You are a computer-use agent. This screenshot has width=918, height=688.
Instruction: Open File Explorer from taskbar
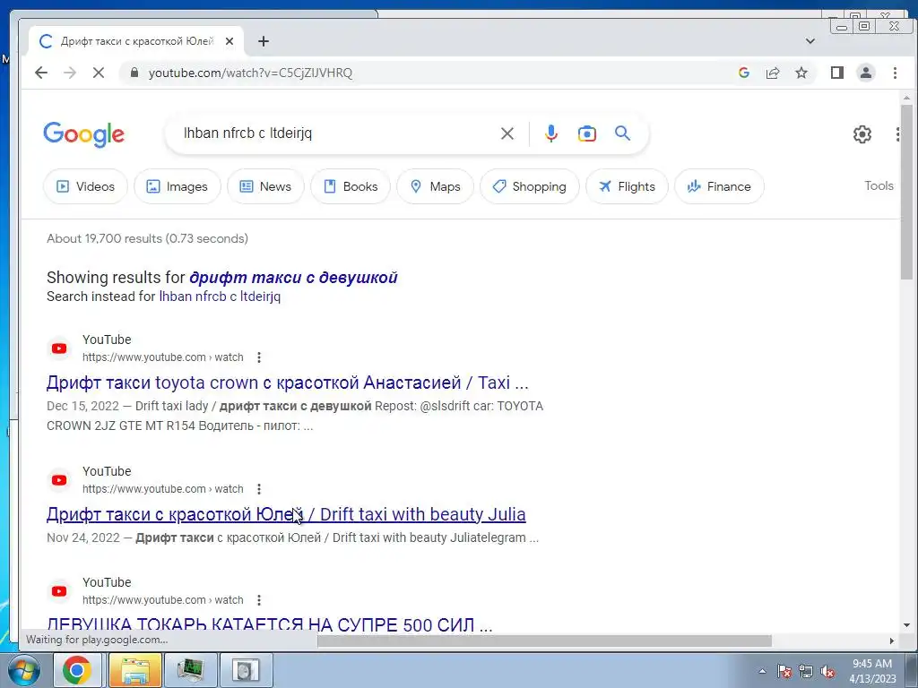pyautogui.click(x=135, y=670)
